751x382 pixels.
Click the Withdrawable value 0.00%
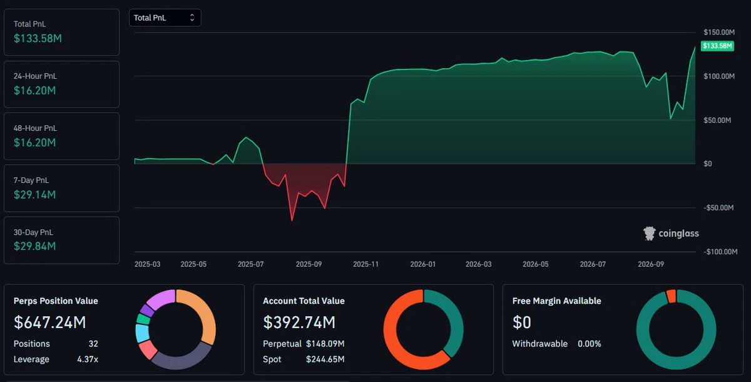point(589,344)
